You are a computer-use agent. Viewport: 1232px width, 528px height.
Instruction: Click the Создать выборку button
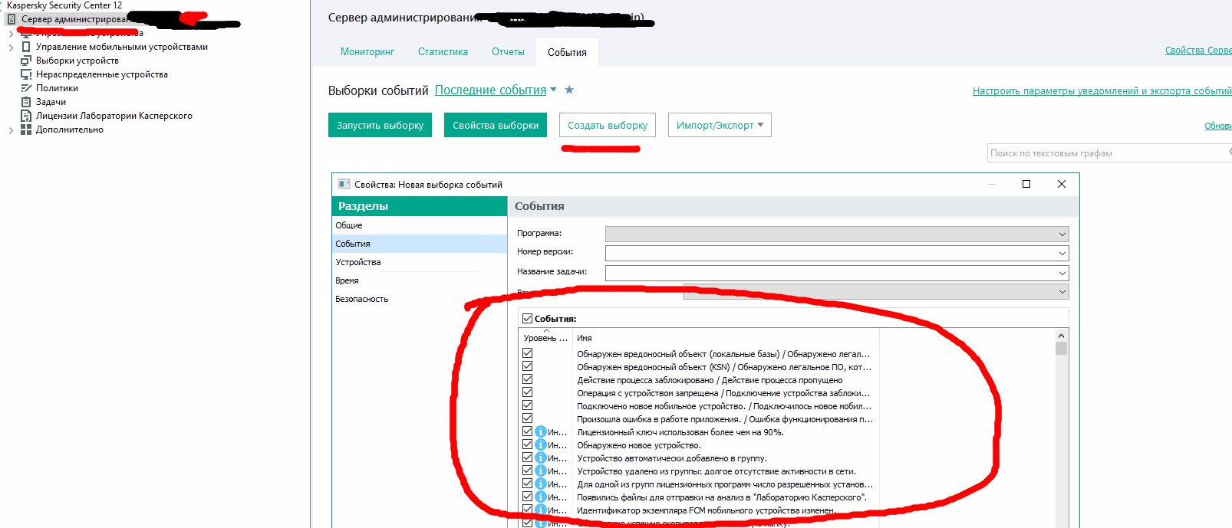click(x=608, y=125)
